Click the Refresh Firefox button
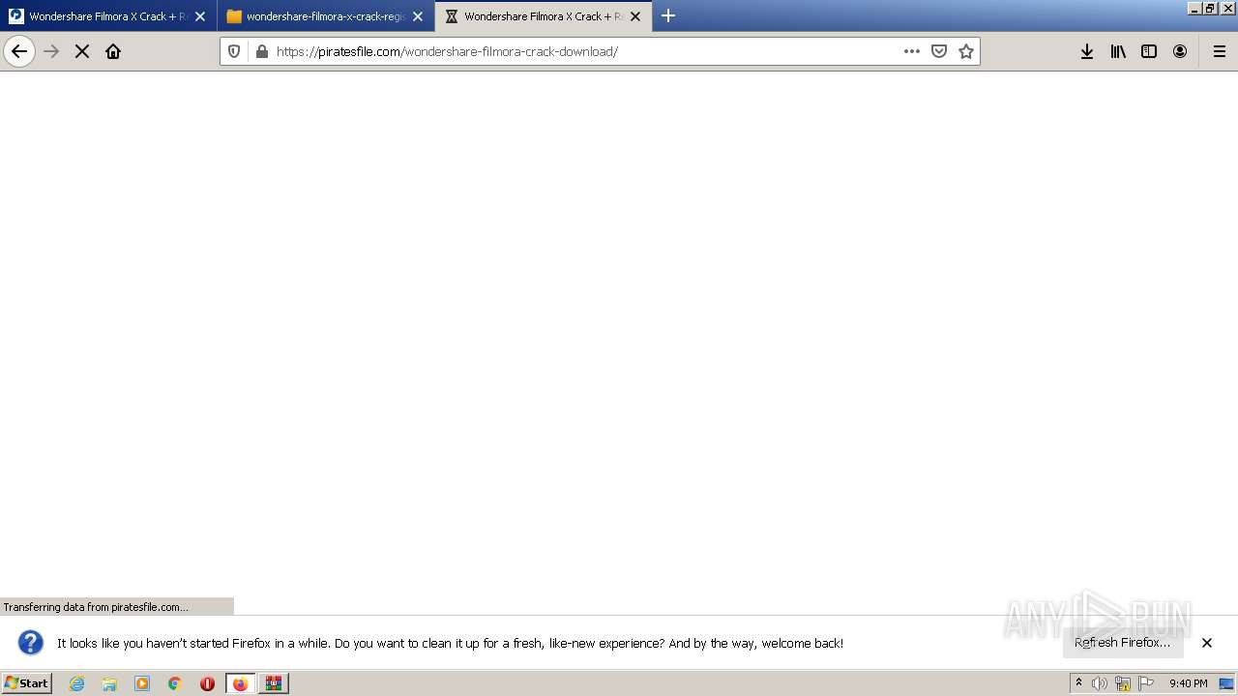The height and width of the screenshot is (696, 1238). [x=1122, y=643]
